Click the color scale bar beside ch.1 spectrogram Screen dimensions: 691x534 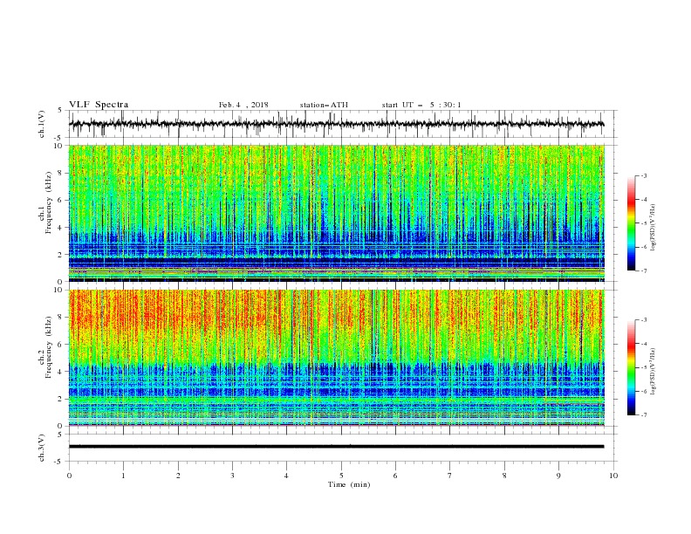pyautogui.click(x=631, y=223)
